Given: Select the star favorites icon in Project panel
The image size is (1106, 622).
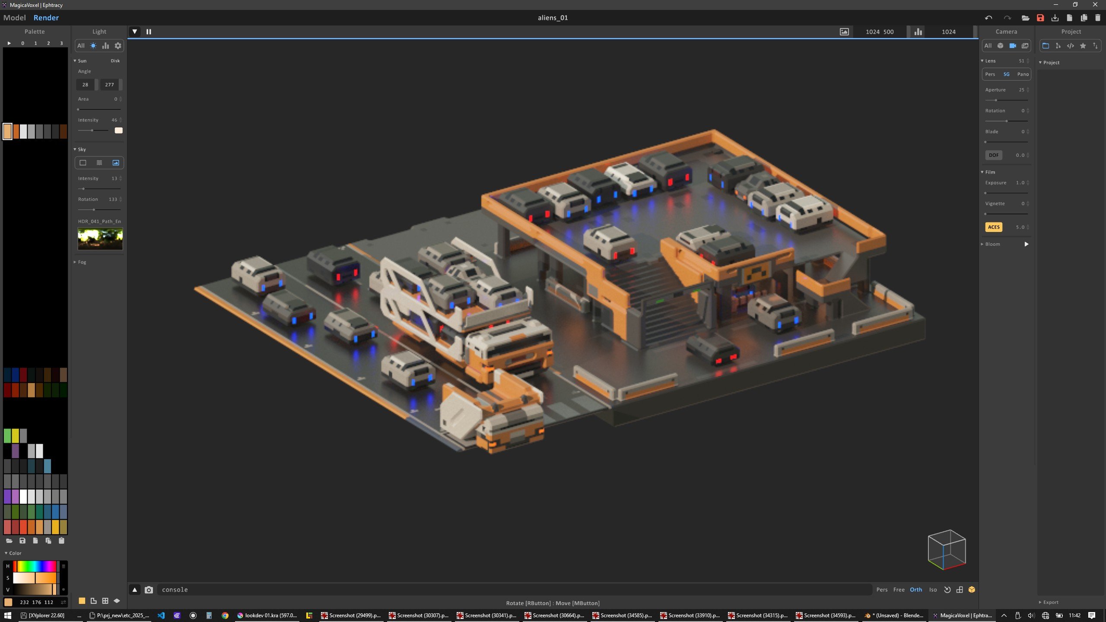Looking at the screenshot, I should point(1083,46).
